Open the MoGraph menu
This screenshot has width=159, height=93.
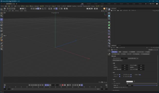click(x=37, y=6)
